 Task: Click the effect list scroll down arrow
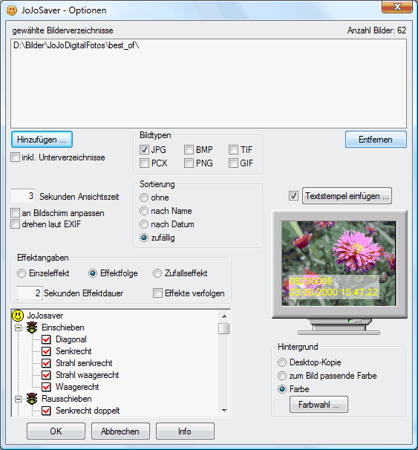(224, 411)
